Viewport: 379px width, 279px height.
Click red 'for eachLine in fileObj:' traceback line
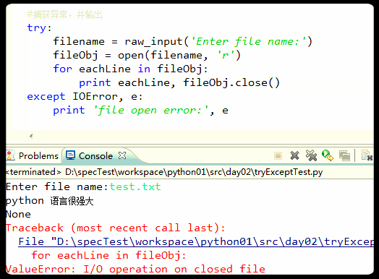click(x=108, y=255)
